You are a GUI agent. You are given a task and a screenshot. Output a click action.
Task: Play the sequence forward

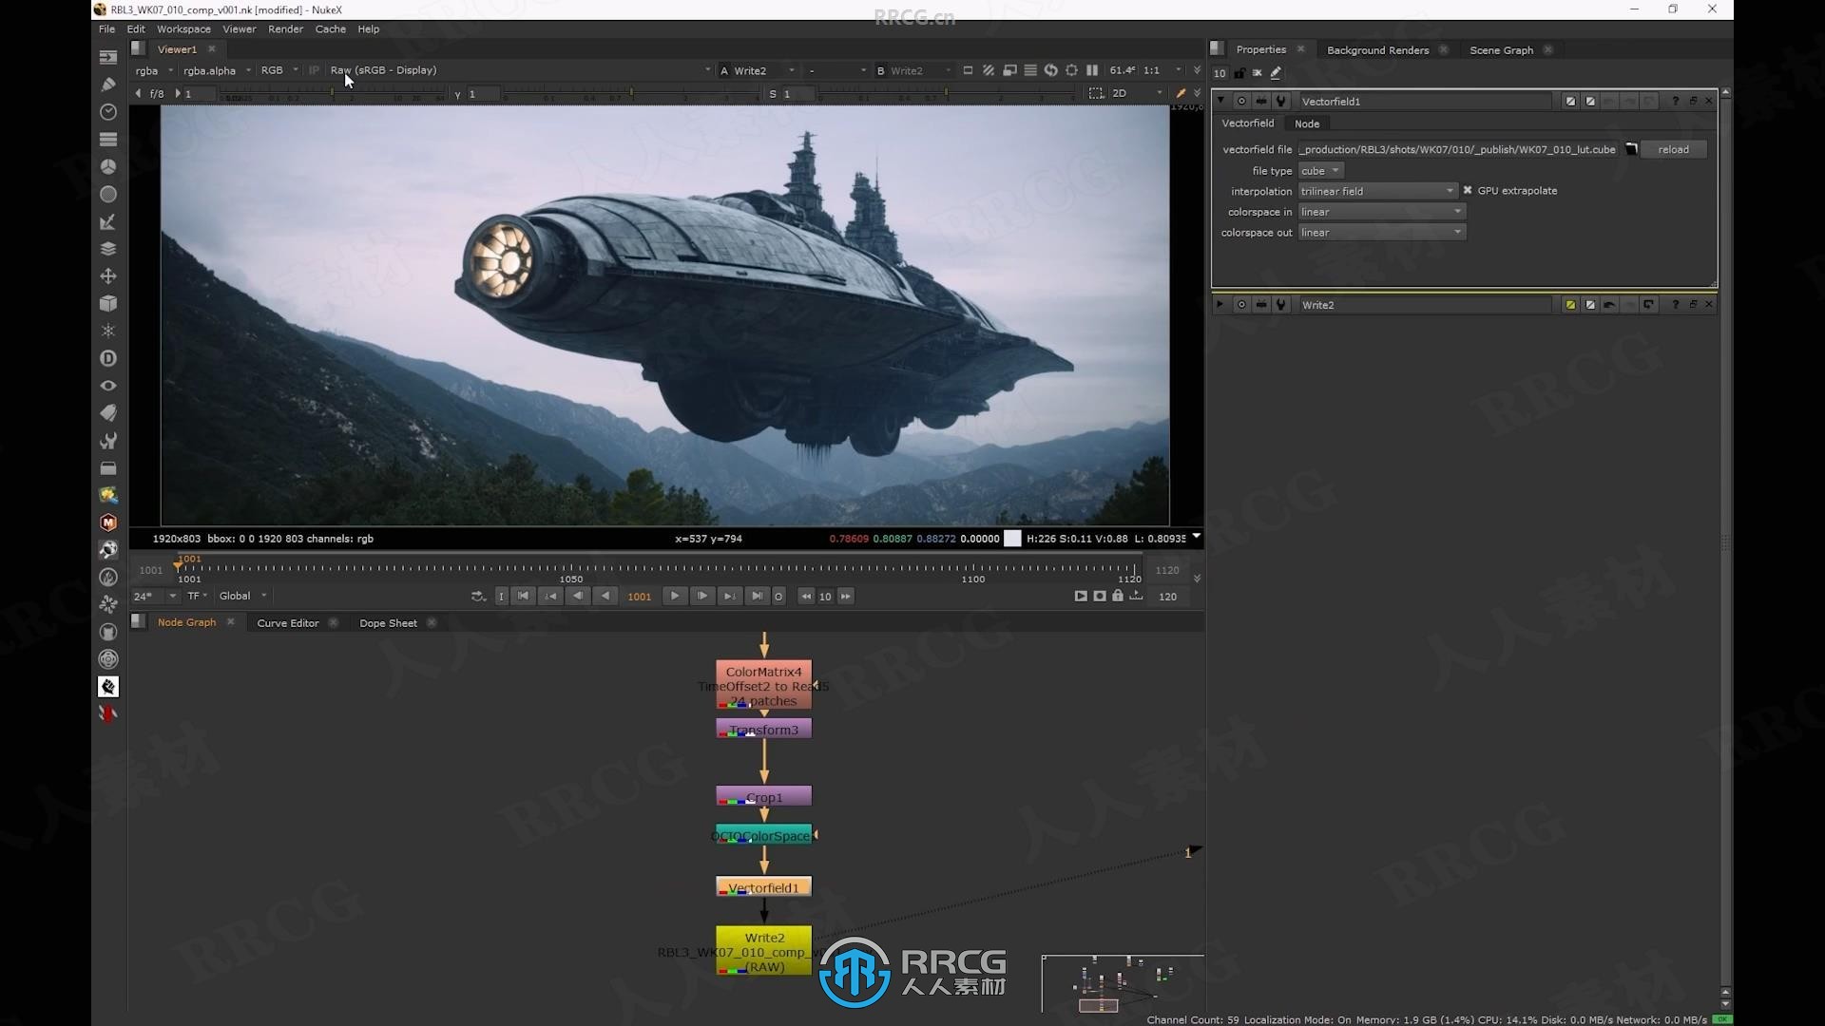tap(675, 597)
